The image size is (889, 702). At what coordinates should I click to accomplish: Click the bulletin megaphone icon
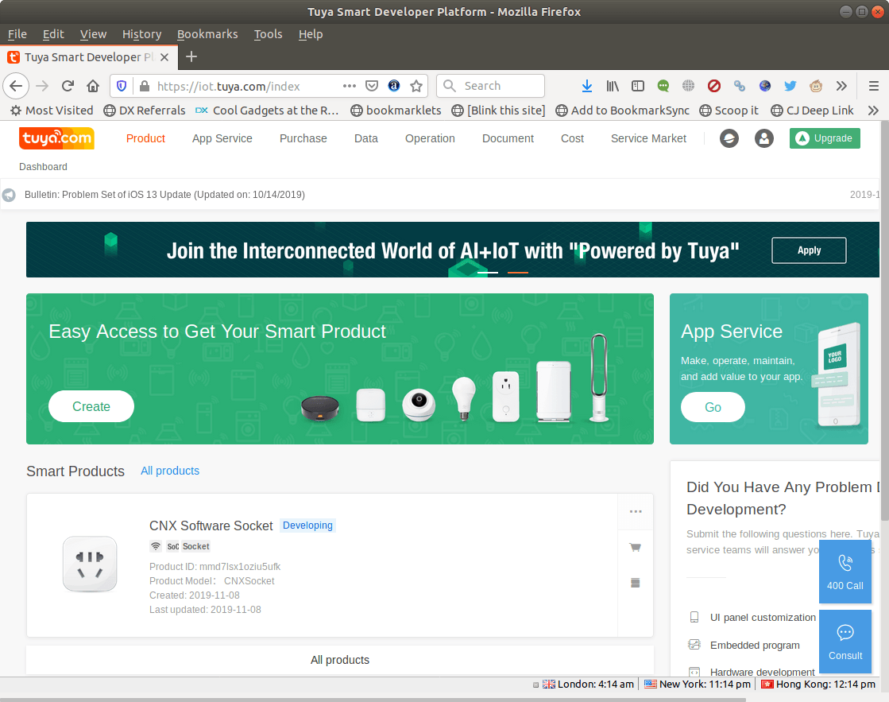click(9, 196)
